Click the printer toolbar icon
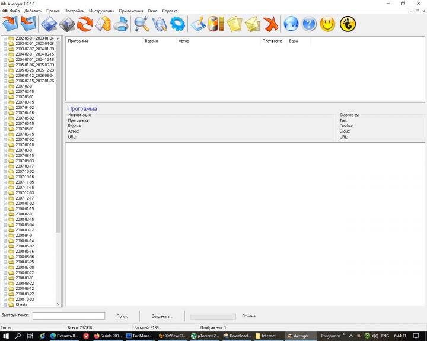The height and width of the screenshot is (341, 427). click(x=122, y=24)
